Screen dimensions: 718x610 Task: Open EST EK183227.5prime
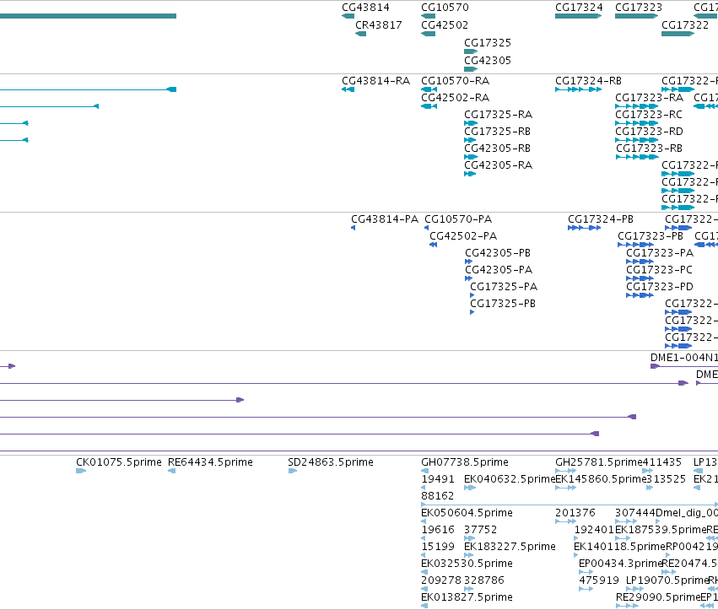point(510,548)
